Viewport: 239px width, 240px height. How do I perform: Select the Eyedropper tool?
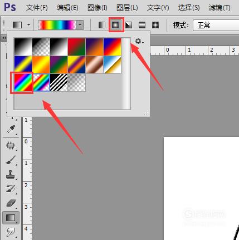[x=11, y=129]
